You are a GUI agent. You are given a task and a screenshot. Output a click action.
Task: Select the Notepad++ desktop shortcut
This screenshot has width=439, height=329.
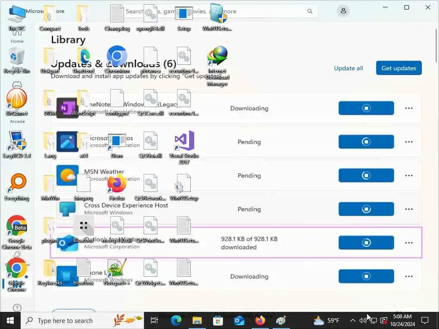coord(117,272)
